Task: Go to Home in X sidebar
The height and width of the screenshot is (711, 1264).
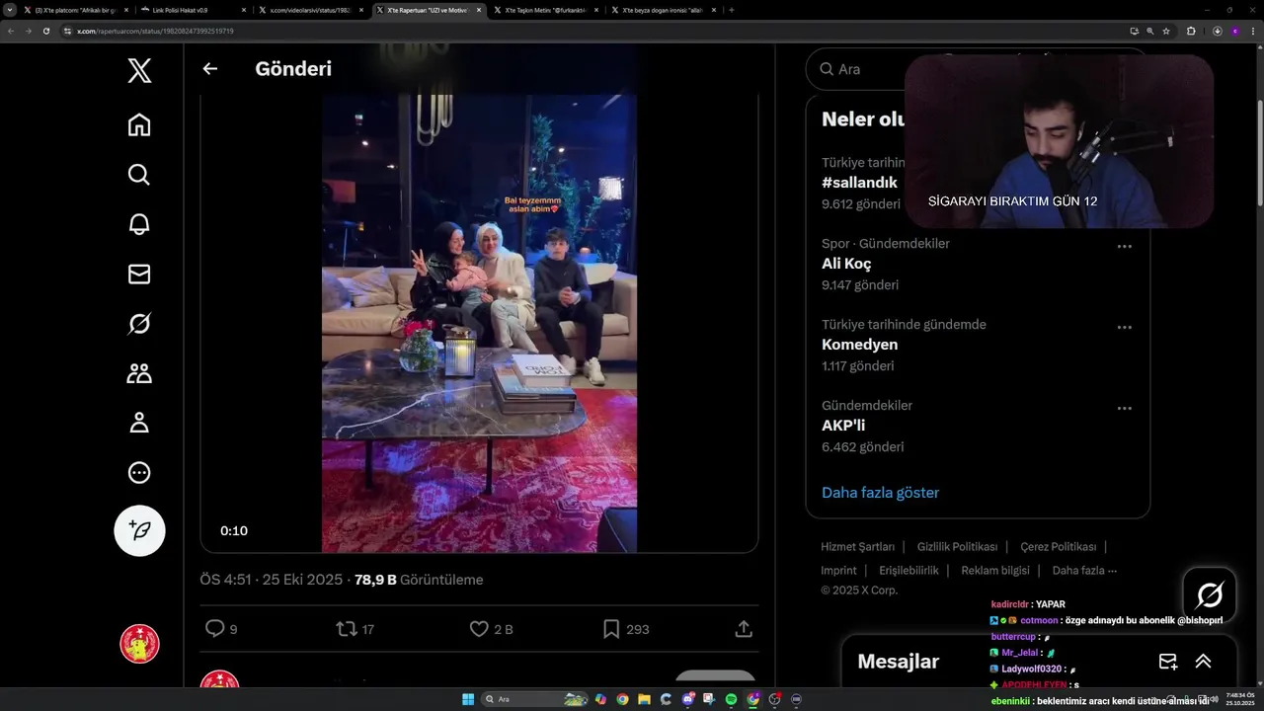Action: [x=139, y=124]
